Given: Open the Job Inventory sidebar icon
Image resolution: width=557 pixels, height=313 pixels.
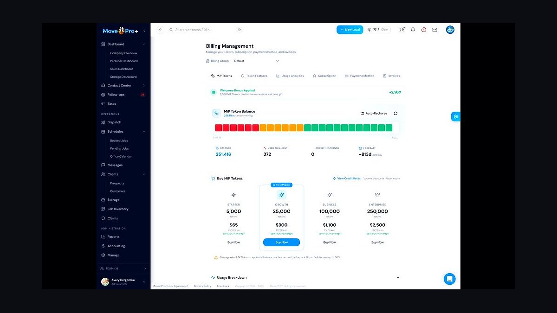Looking at the screenshot, I should (103, 209).
